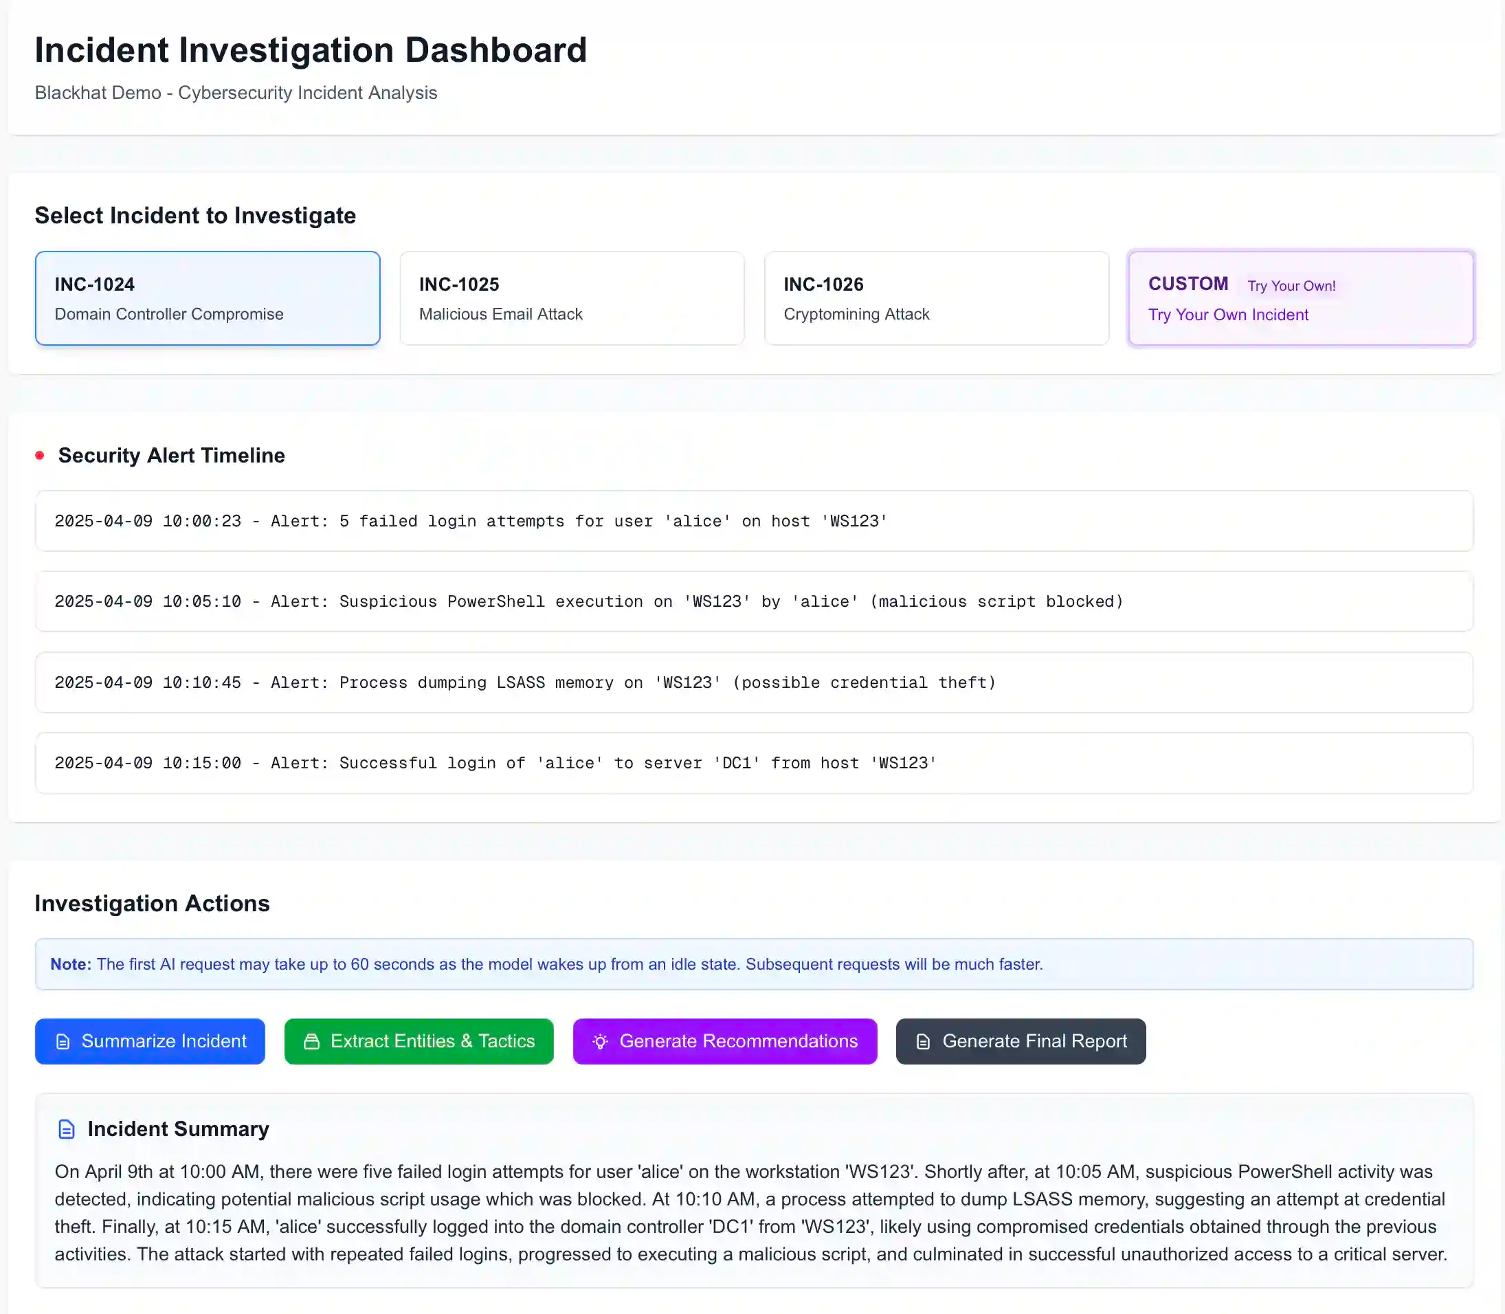The width and height of the screenshot is (1505, 1314).
Task: Click the 'Try Your Own!' badge
Action: click(x=1291, y=286)
